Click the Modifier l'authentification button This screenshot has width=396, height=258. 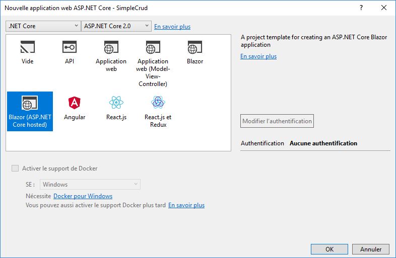coord(277,121)
